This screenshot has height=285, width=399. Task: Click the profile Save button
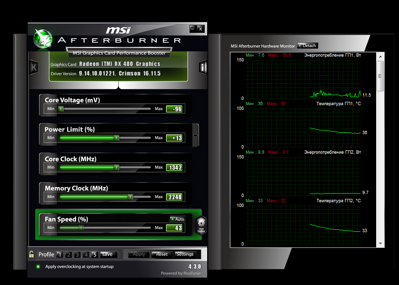coord(109,254)
